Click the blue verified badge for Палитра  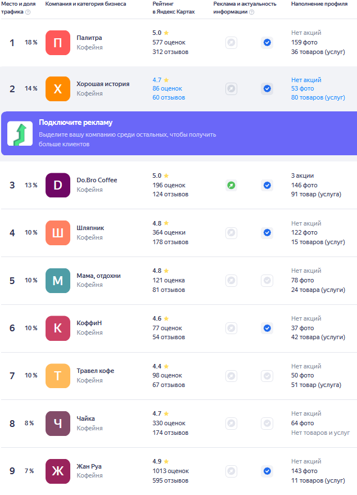(267, 43)
